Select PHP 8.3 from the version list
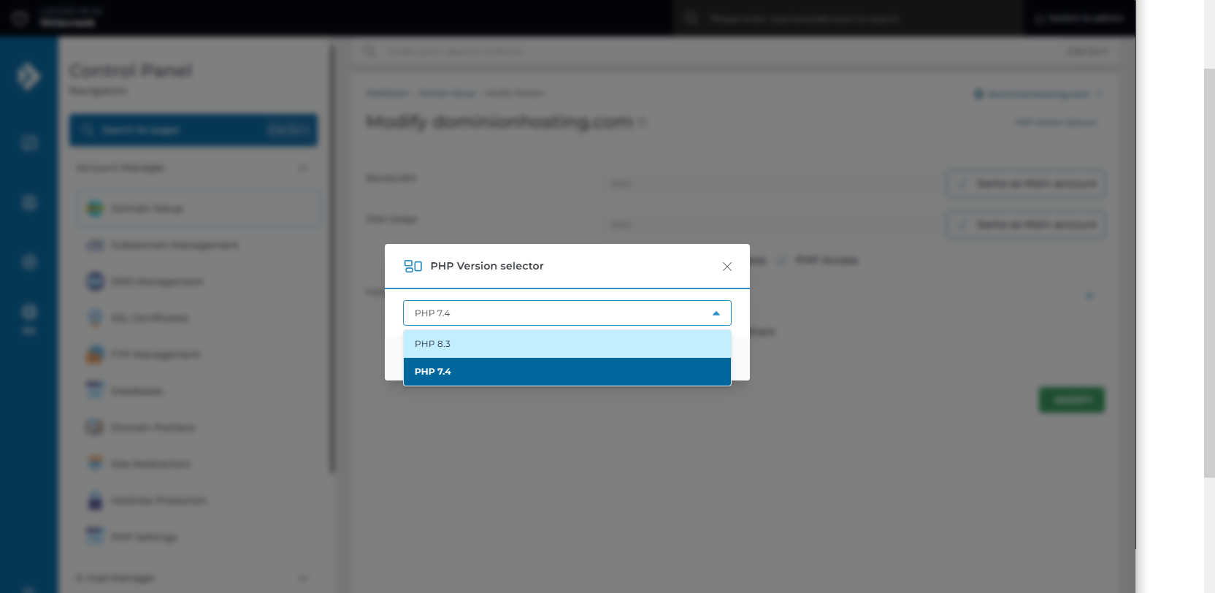Image resolution: width=1215 pixels, height=593 pixels. click(x=567, y=344)
